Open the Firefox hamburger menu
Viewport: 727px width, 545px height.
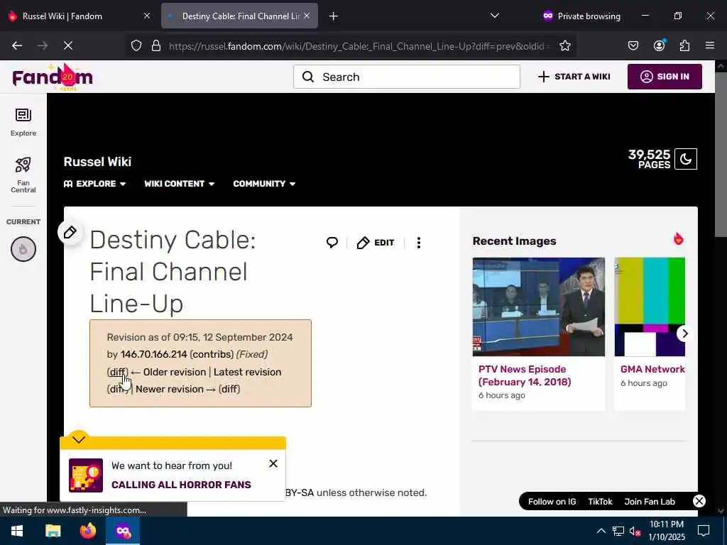710,45
